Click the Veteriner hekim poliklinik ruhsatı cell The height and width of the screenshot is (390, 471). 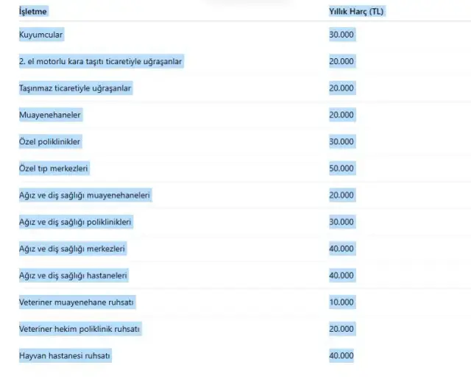(x=79, y=329)
